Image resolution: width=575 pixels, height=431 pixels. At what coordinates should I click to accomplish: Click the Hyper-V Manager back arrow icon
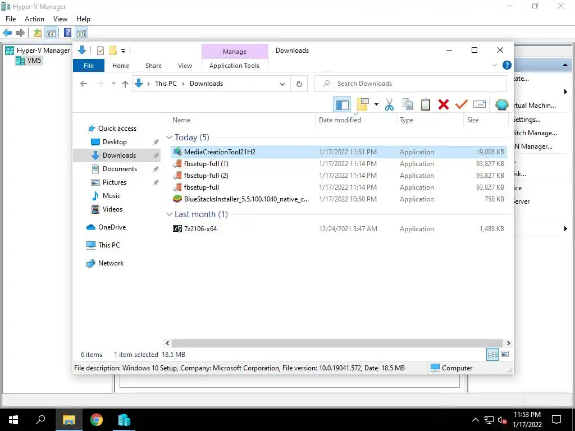click(7, 33)
